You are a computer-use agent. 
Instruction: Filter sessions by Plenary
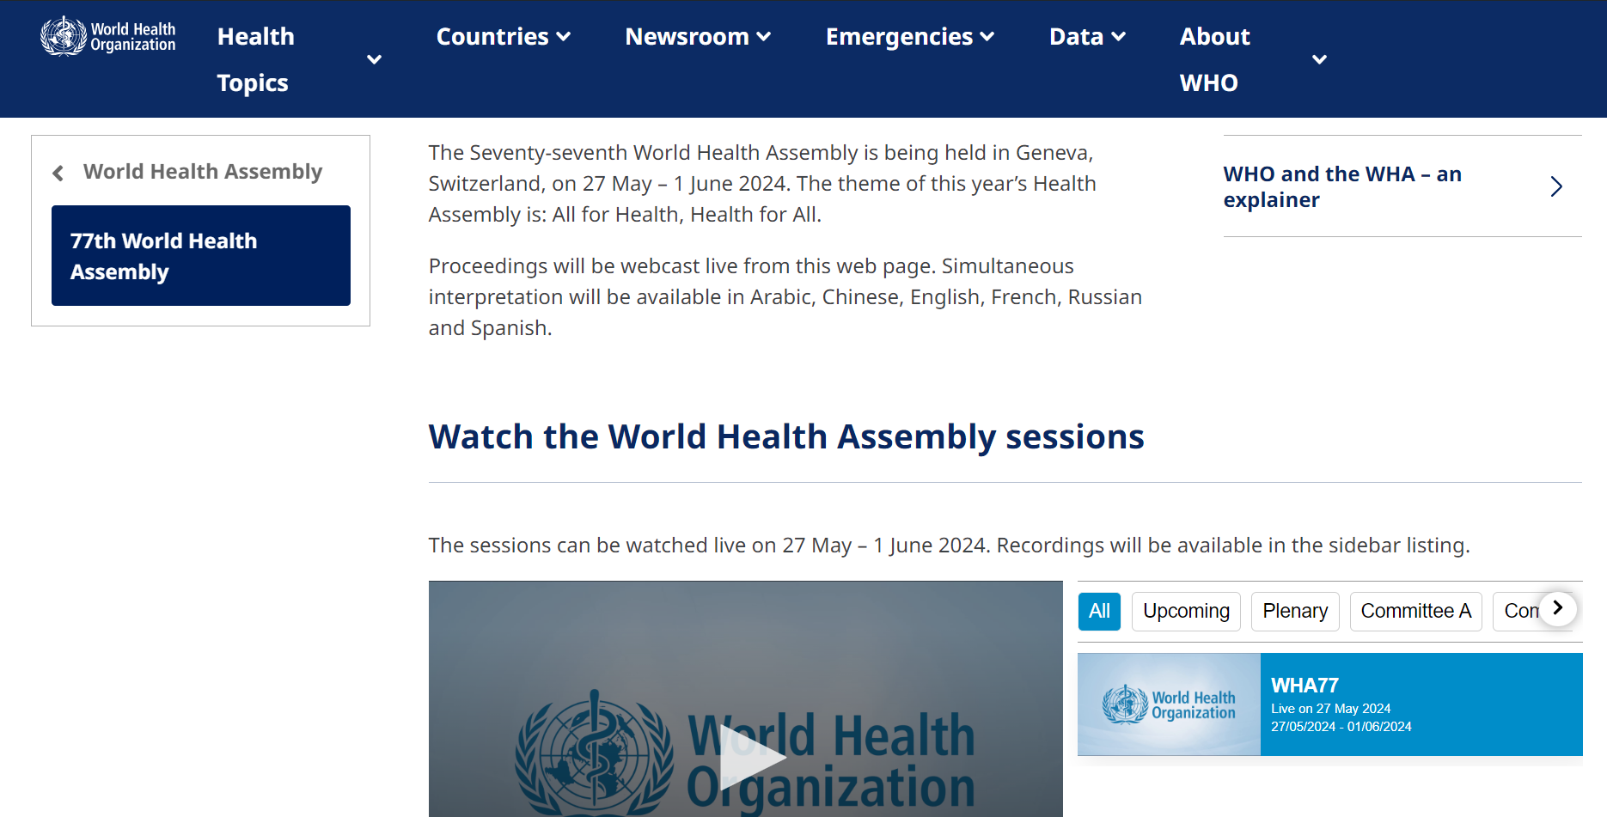[x=1295, y=611]
